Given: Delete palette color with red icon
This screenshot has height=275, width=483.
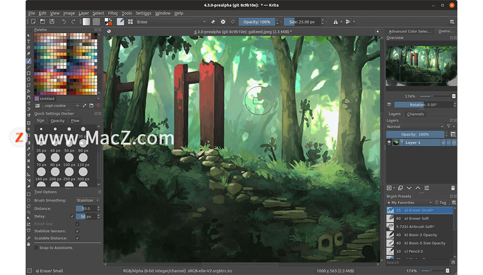Looking at the screenshot, I should [x=98, y=106].
